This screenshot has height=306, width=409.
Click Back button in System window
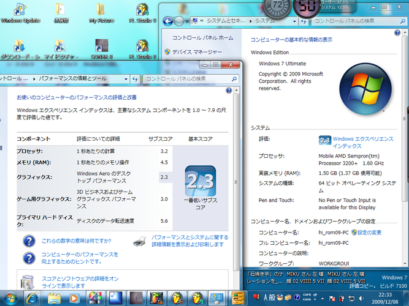168,21
